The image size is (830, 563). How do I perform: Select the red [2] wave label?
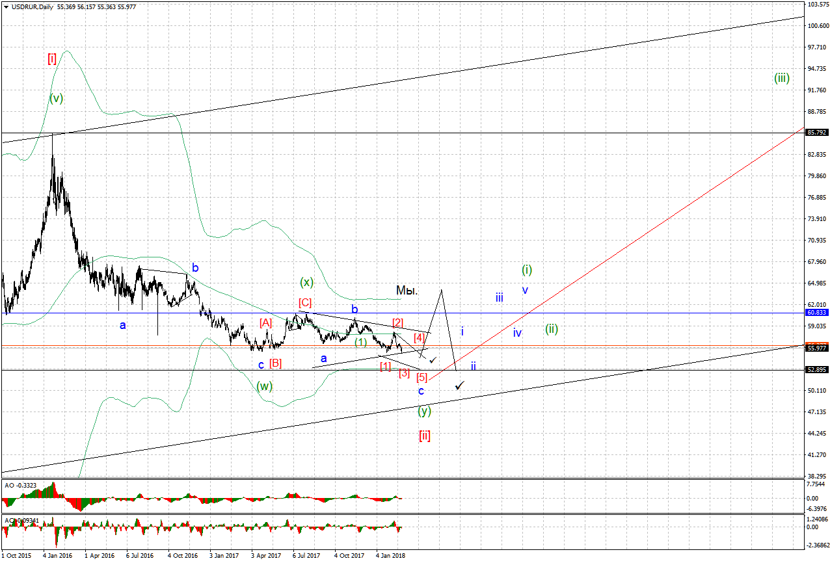pos(397,323)
